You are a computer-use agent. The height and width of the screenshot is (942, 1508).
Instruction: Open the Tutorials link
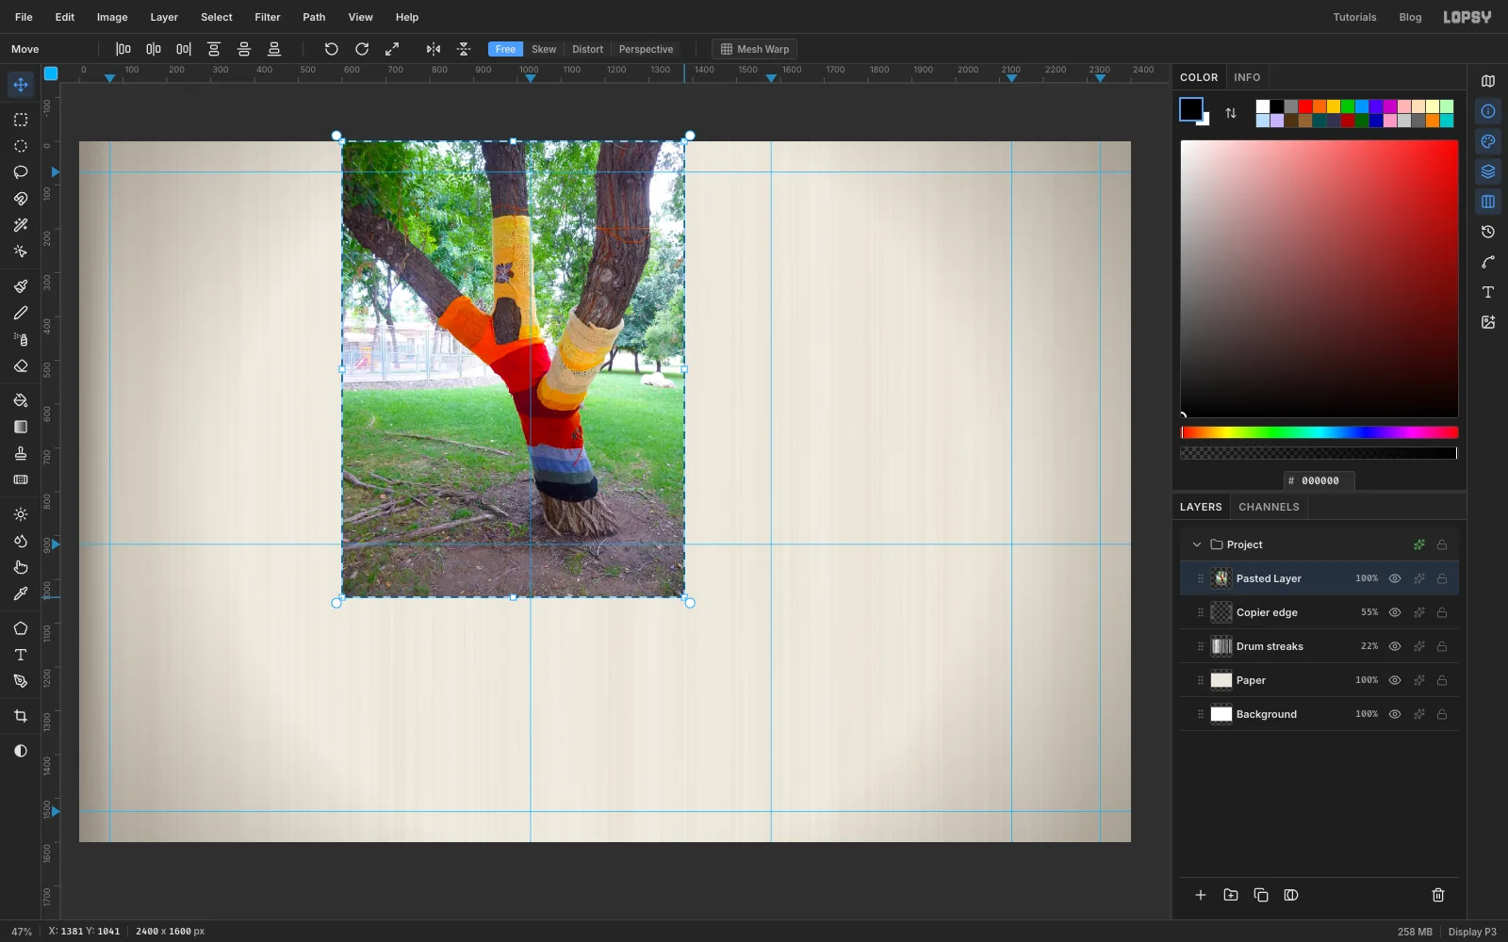pyautogui.click(x=1354, y=17)
